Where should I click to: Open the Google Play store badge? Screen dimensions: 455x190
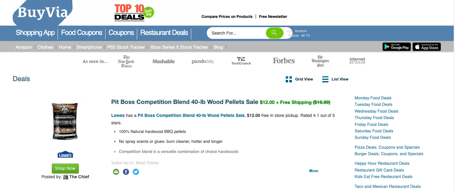tap(396, 47)
